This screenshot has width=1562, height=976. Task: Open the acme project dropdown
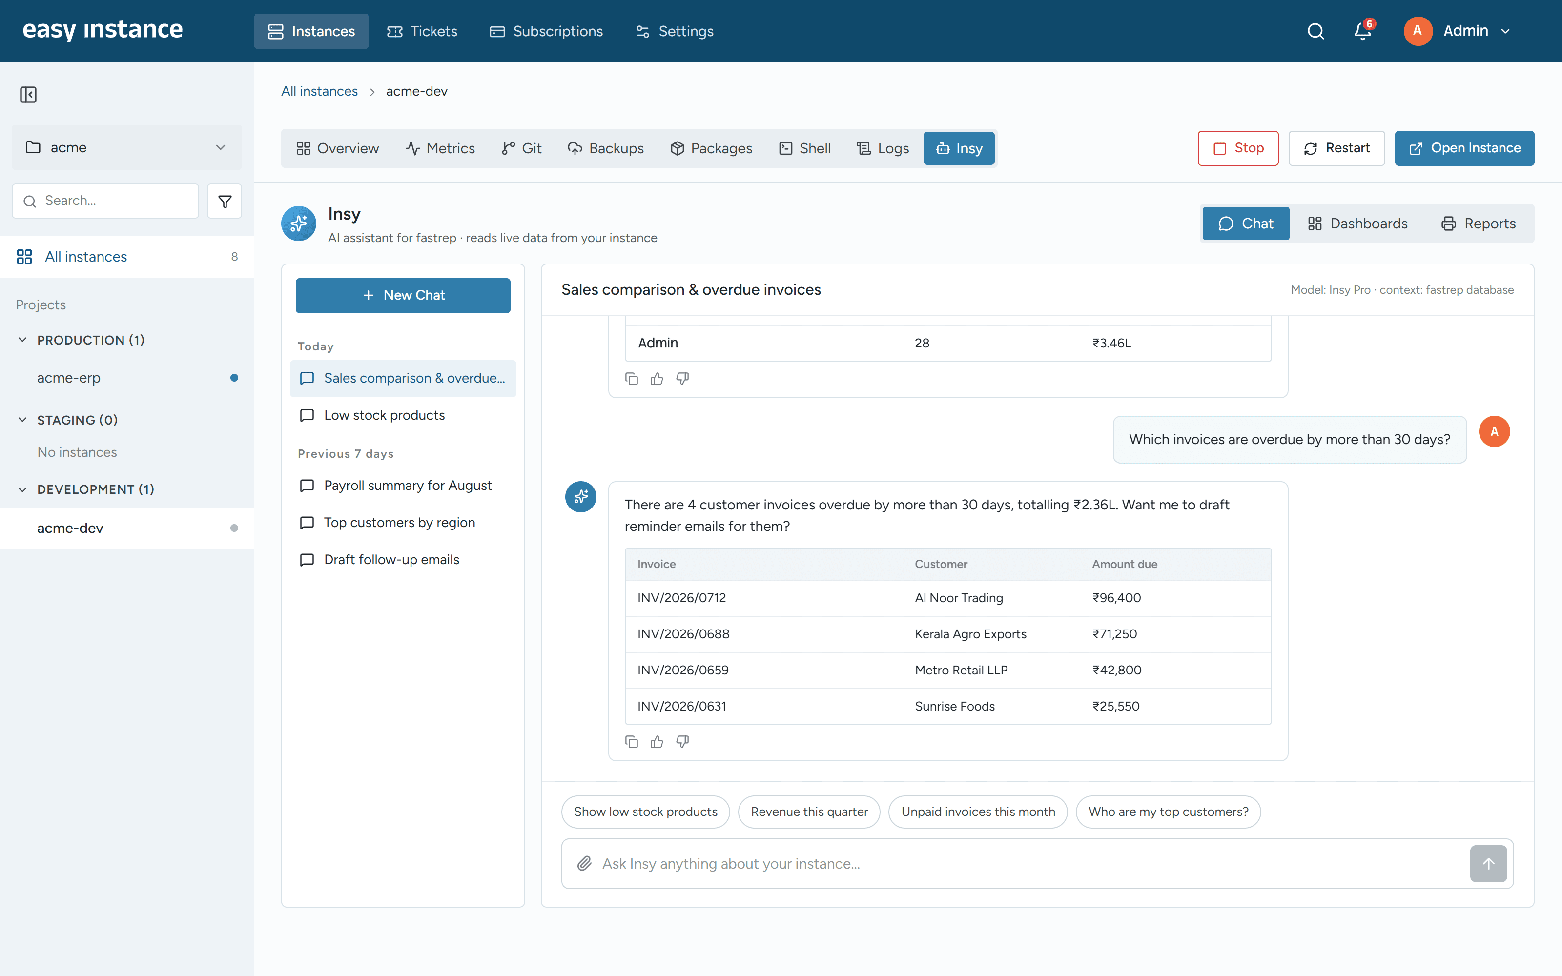(126, 147)
